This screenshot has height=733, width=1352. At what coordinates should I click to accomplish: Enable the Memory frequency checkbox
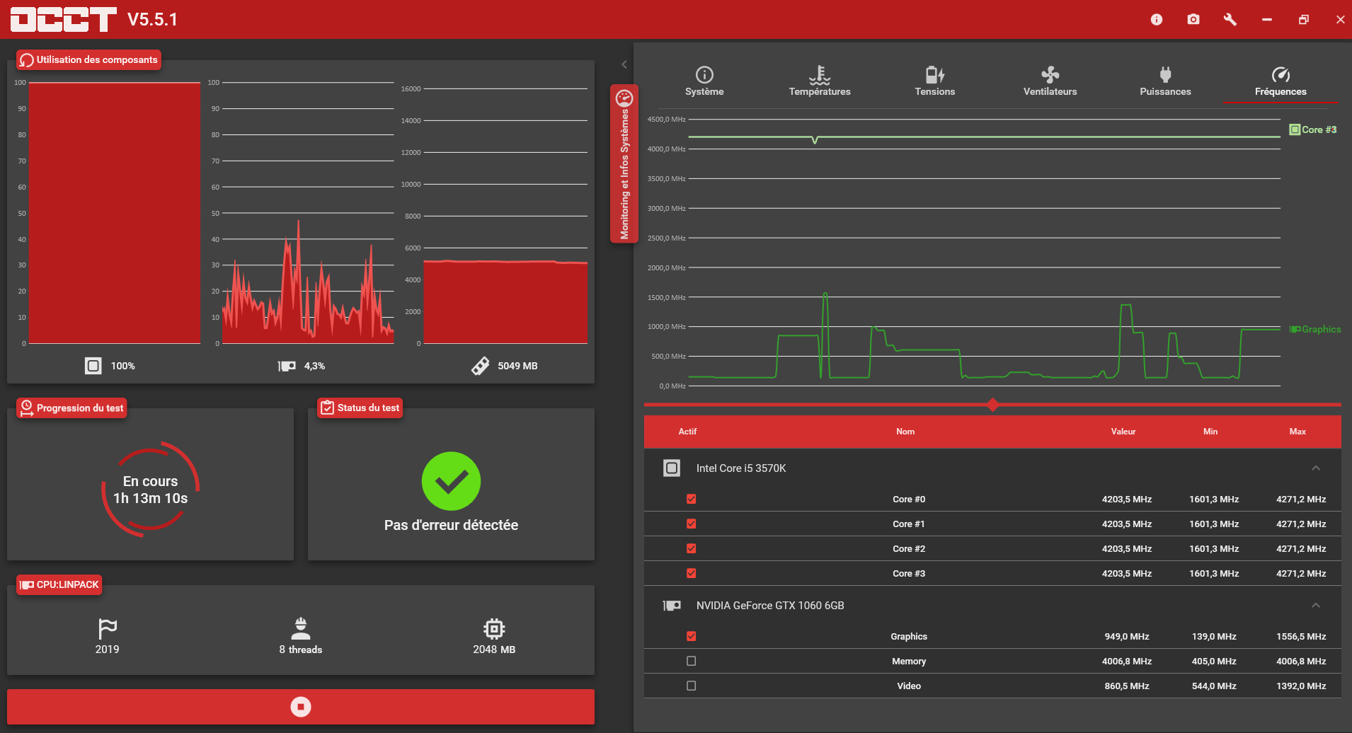coord(692,662)
